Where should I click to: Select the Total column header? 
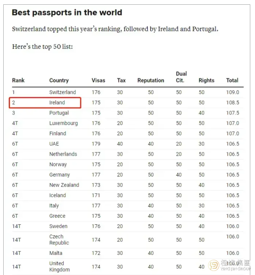point(232,81)
